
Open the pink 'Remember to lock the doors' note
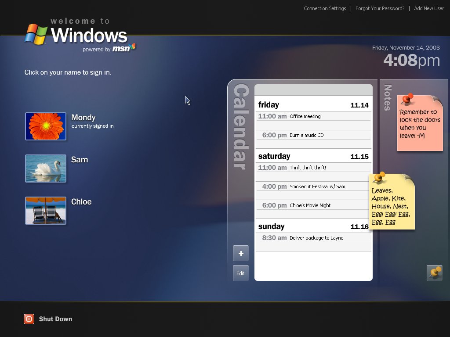(x=420, y=123)
